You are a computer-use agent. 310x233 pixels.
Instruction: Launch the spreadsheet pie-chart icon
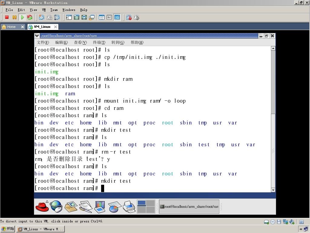click(114, 207)
